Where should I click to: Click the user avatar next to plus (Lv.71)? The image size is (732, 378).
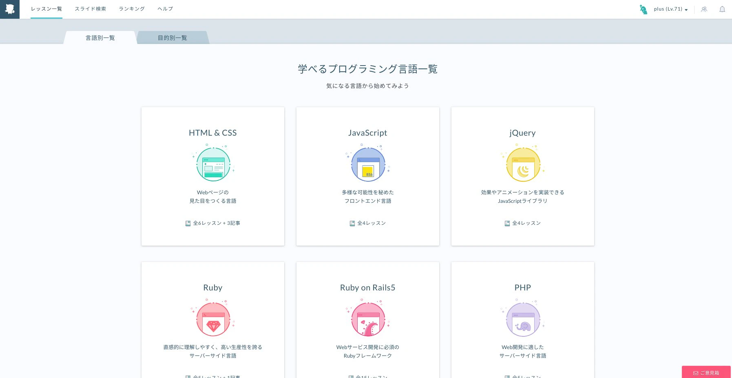click(644, 9)
